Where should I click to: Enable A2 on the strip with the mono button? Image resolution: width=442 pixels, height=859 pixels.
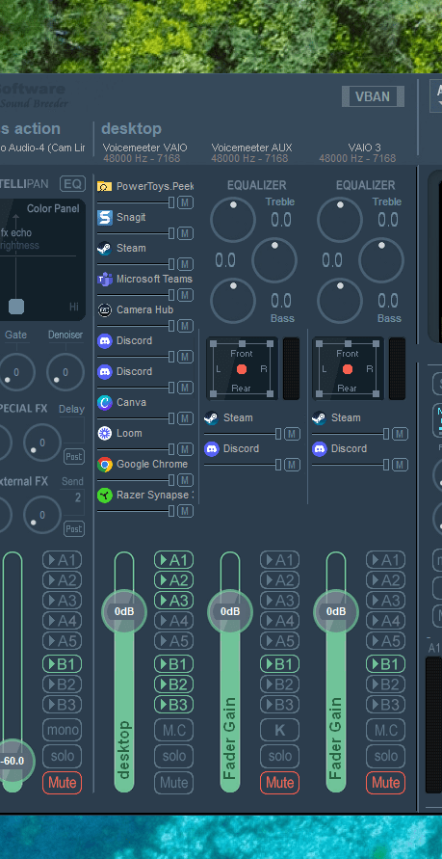62,580
